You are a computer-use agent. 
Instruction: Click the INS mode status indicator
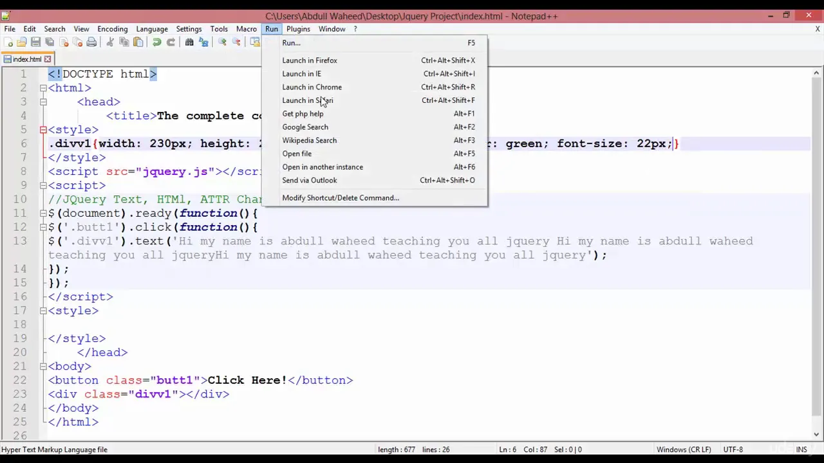801,449
